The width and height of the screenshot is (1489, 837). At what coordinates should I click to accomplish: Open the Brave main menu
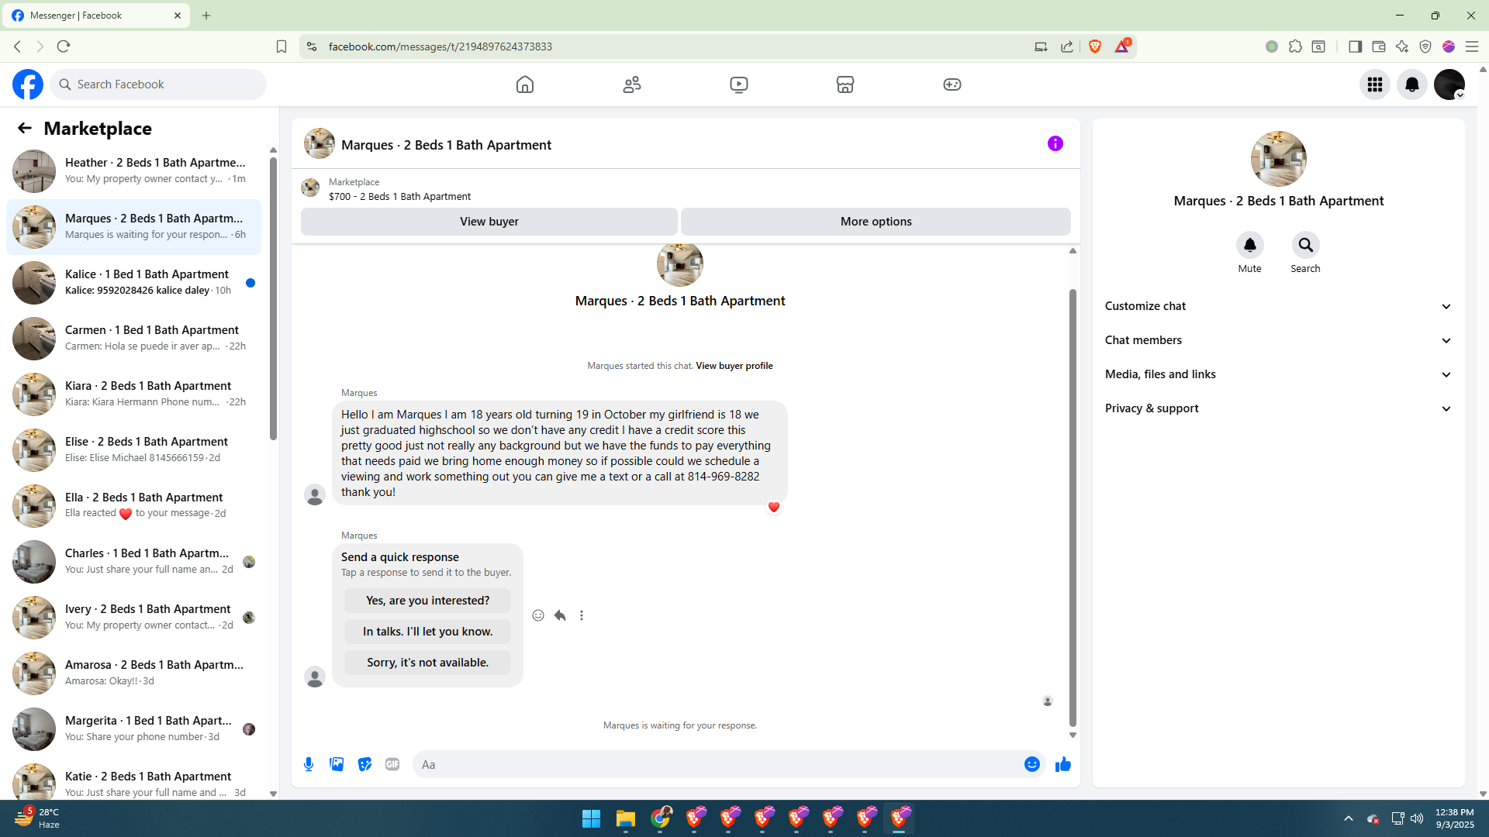click(x=1472, y=46)
